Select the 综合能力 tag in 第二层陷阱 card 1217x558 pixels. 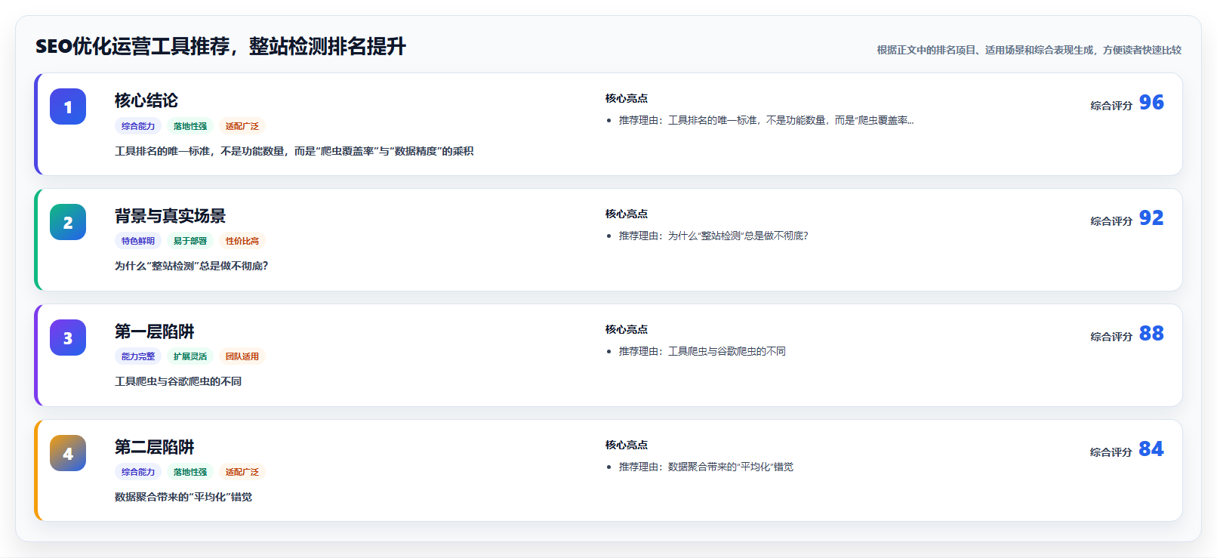click(138, 472)
